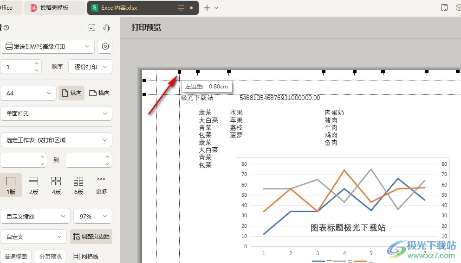Select the Excel内容.xlsx document tab
This screenshot has height=263, width=461.
click(120, 8)
